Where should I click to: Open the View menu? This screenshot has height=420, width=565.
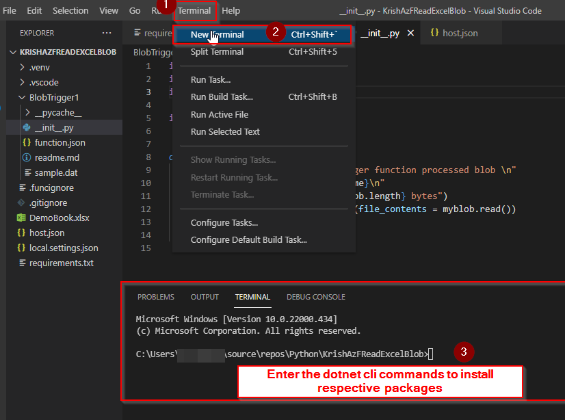tap(109, 10)
